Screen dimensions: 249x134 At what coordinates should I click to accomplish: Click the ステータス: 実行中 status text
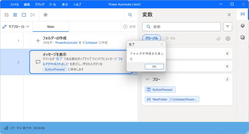21,128
